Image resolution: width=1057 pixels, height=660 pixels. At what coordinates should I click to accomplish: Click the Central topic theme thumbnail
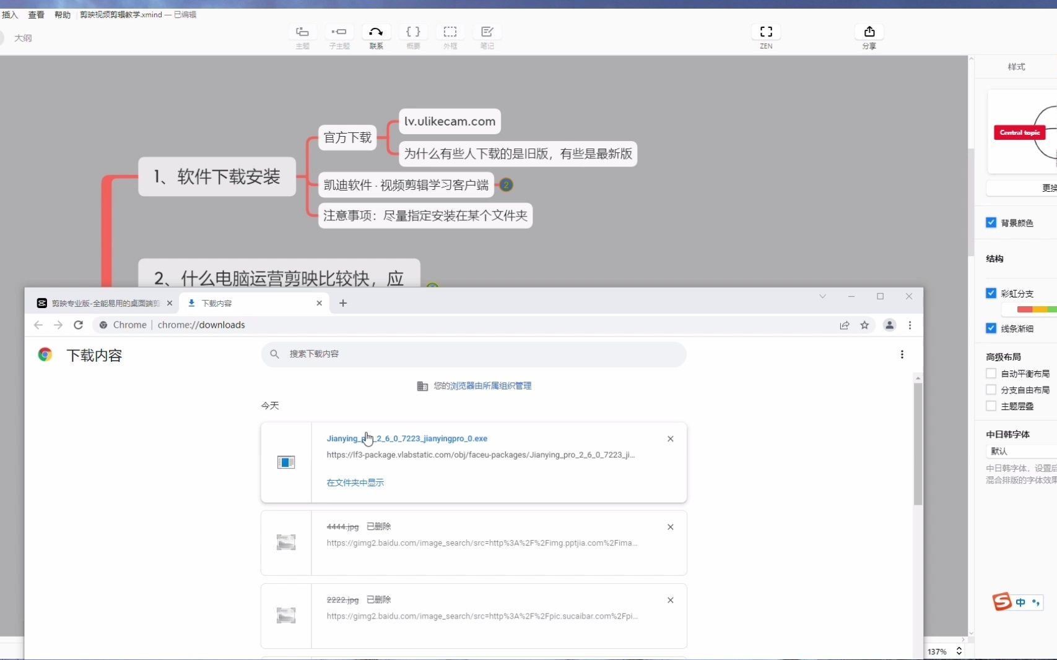[x=1022, y=132]
